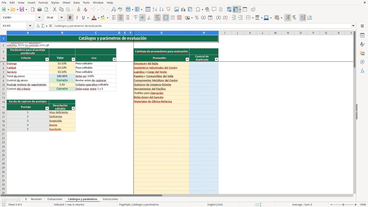Click the Sort Ascending icon

[155, 10]
